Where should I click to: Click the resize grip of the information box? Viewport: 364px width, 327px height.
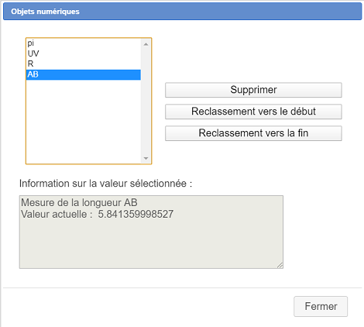[280, 265]
